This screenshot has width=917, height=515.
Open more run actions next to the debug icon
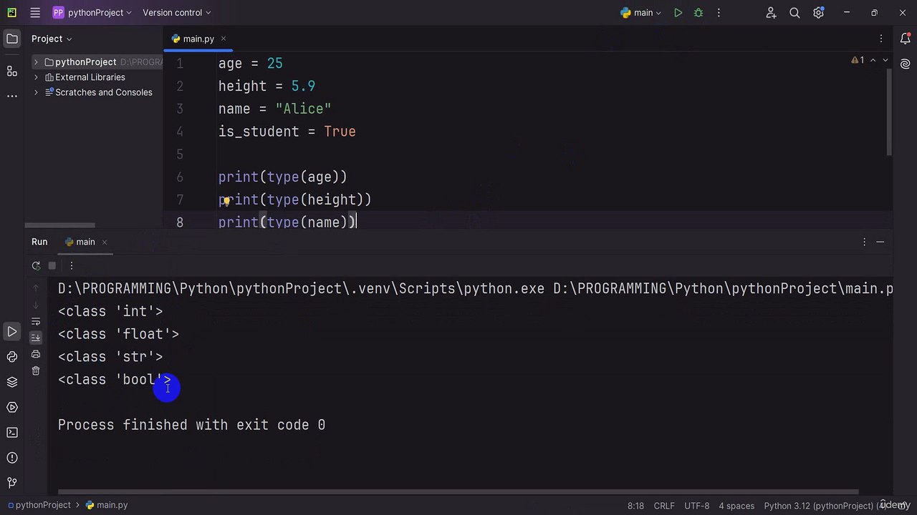tap(719, 13)
